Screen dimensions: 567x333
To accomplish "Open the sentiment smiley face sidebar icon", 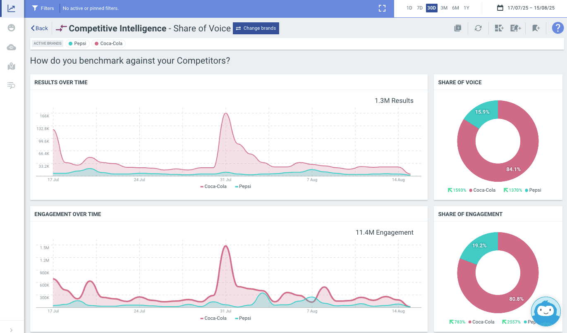I will point(12,28).
